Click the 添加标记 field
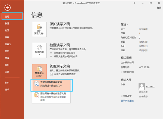This screenshot has width=163, height=119. 143,46
